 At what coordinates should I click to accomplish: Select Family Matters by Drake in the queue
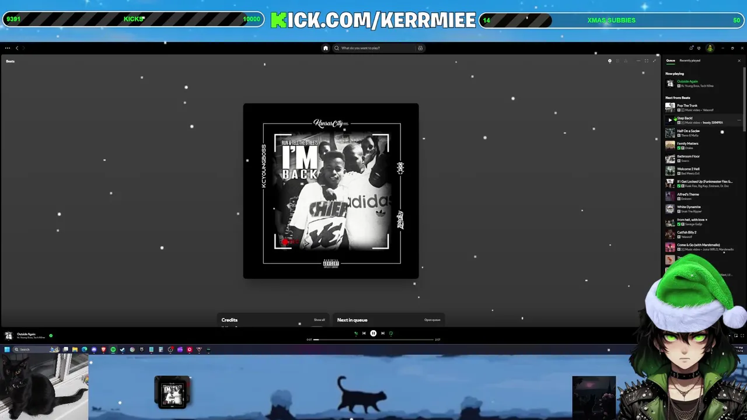pos(704,145)
